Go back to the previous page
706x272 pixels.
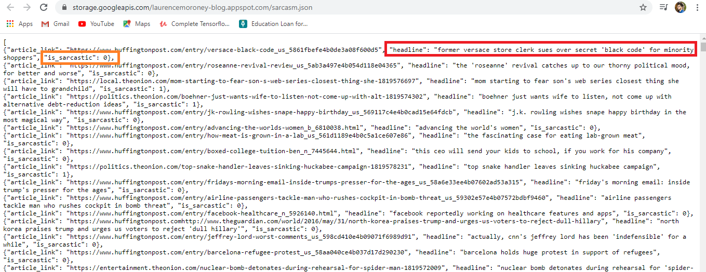11,8
